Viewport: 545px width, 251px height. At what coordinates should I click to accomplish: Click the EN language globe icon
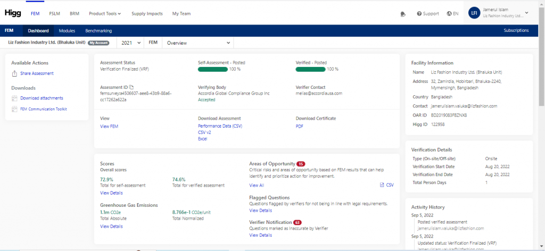pos(449,14)
